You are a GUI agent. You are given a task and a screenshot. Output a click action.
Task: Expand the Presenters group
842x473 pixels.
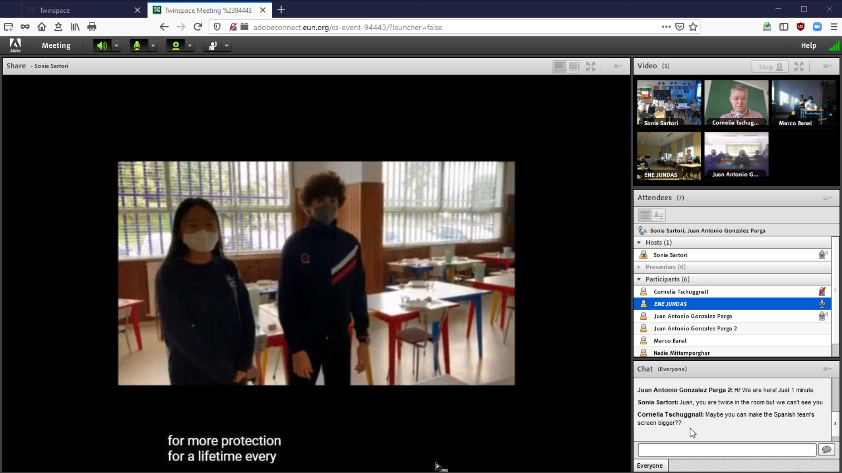(x=639, y=267)
